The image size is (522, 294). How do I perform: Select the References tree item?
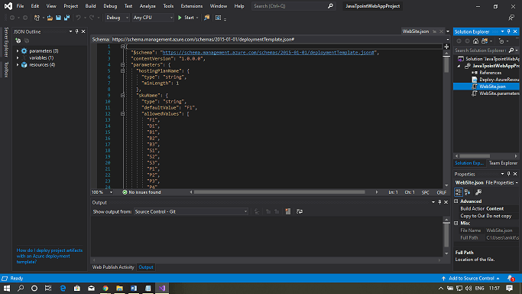click(491, 73)
